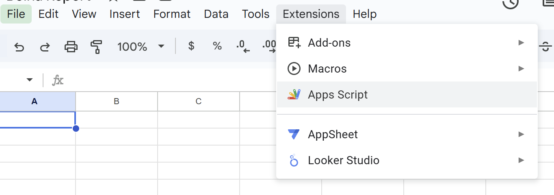Select the Looker Studio menu entry
Viewport: 554px width, 195px height.
(x=407, y=160)
